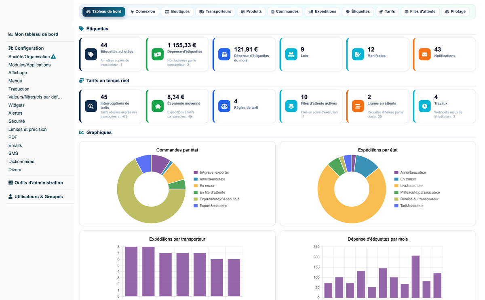The image size is (485, 300).
Task: Click the Manifestes card icon
Action: (x=358, y=55)
